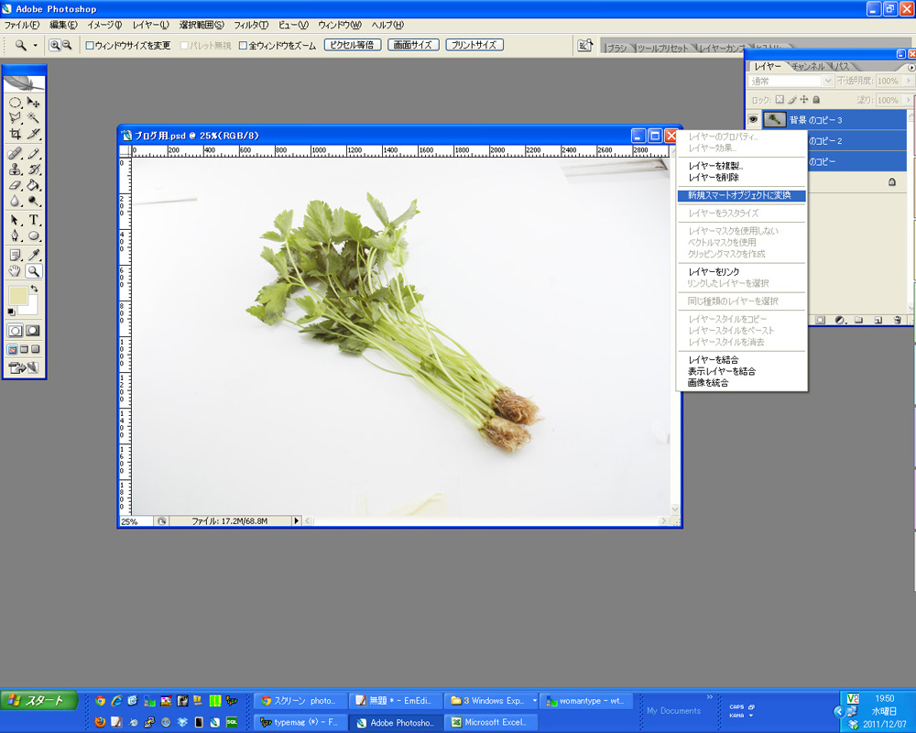Open フィルタ menu in menu bar
The height and width of the screenshot is (733, 916).
pyautogui.click(x=251, y=25)
